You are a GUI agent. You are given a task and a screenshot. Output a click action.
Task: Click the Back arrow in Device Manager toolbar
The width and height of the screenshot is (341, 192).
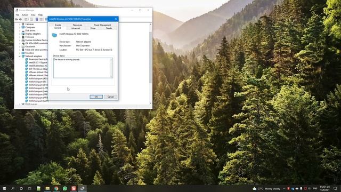tap(17, 19)
